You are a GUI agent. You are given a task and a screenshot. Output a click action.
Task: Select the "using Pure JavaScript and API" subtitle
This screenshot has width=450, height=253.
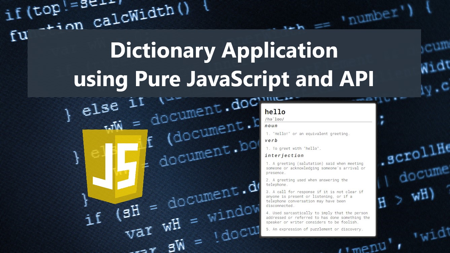click(x=224, y=80)
